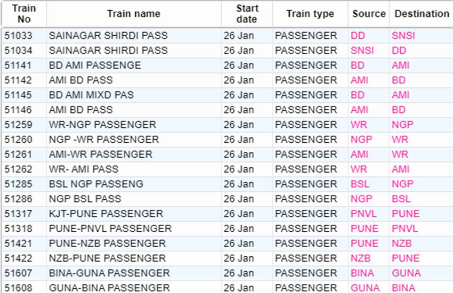This screenshot has width=453, height=293.
Task: Click the Train type column header
Action: point(310,14)
